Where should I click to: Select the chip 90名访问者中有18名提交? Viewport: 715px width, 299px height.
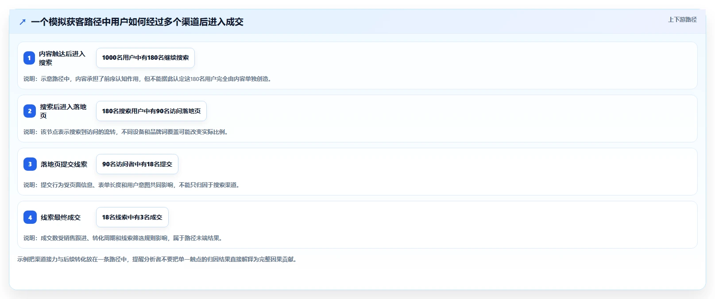click(x=137, y=164)
